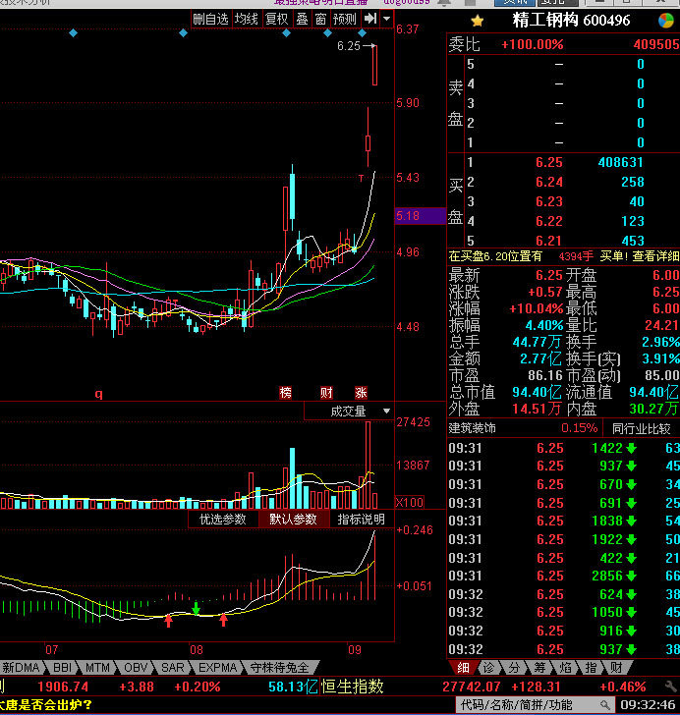This screenshot has width=680, height=715.
Task: Click the colorful pie icon beside 600496
Action: 667,20
